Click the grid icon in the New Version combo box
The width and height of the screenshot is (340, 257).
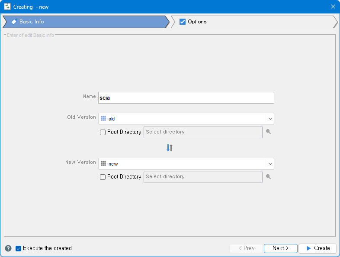coord(103,164)
